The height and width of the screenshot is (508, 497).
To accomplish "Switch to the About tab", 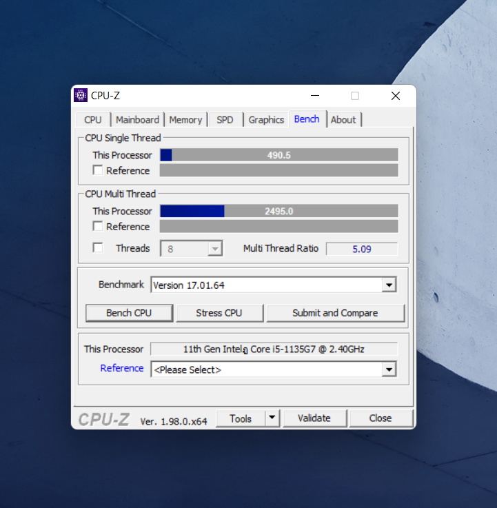I will point(343,120).
